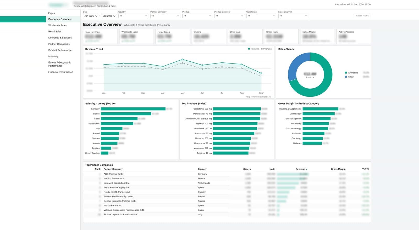The image size is (419, 230).
Task: Go to the Retail Sales page
Action: [55, 31]
